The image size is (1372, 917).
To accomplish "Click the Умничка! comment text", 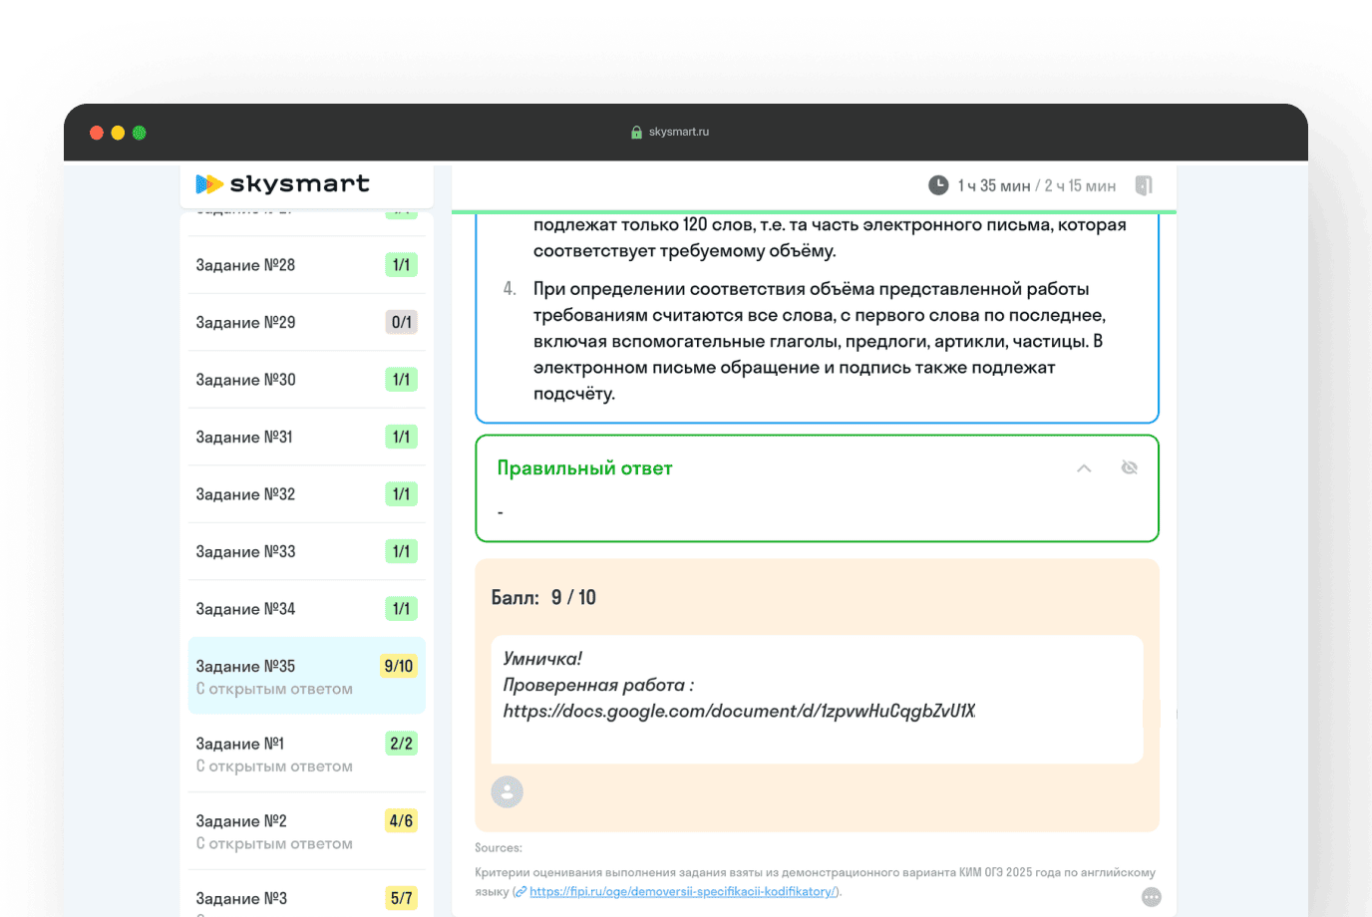I will [x=542, y=659].
